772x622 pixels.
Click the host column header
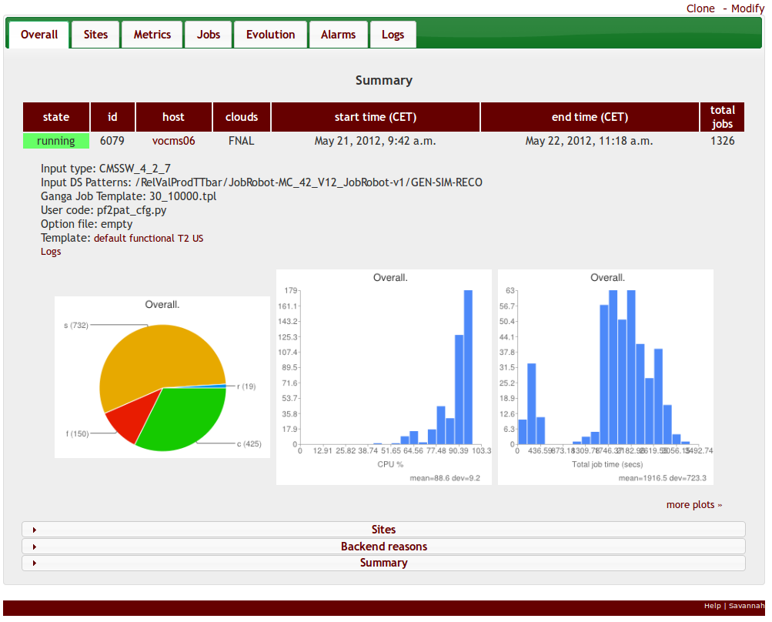[173, 117]
